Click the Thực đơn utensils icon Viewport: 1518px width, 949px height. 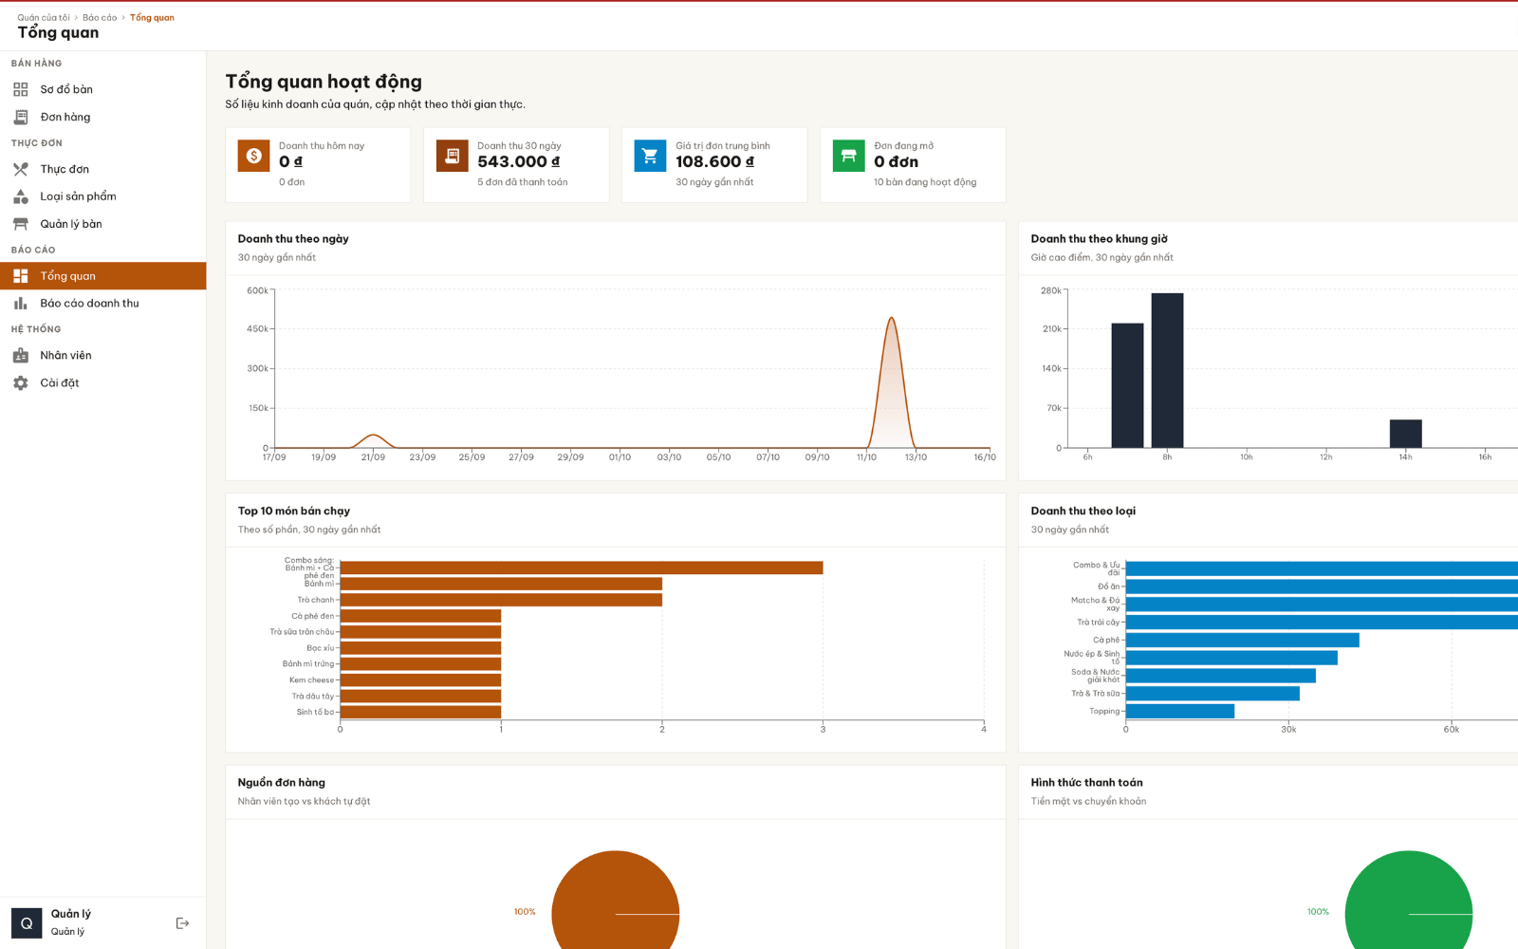(x=21, y=169)
